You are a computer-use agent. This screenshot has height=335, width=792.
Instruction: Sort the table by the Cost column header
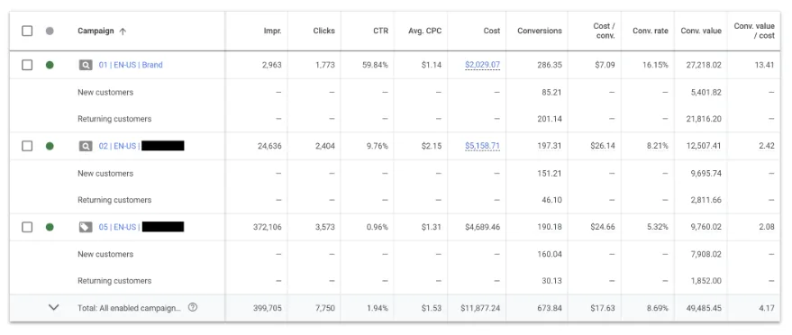(491, 31)
